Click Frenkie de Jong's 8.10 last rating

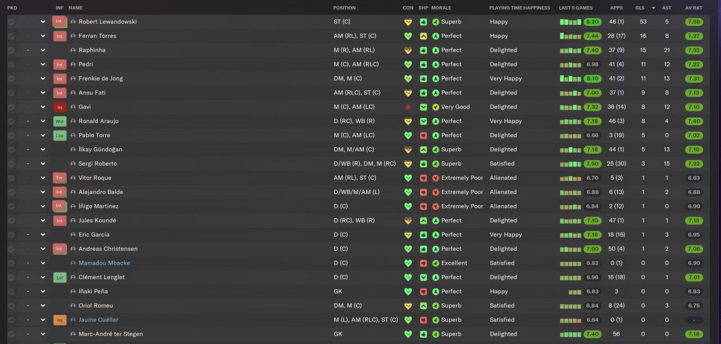tap(592, 78)
